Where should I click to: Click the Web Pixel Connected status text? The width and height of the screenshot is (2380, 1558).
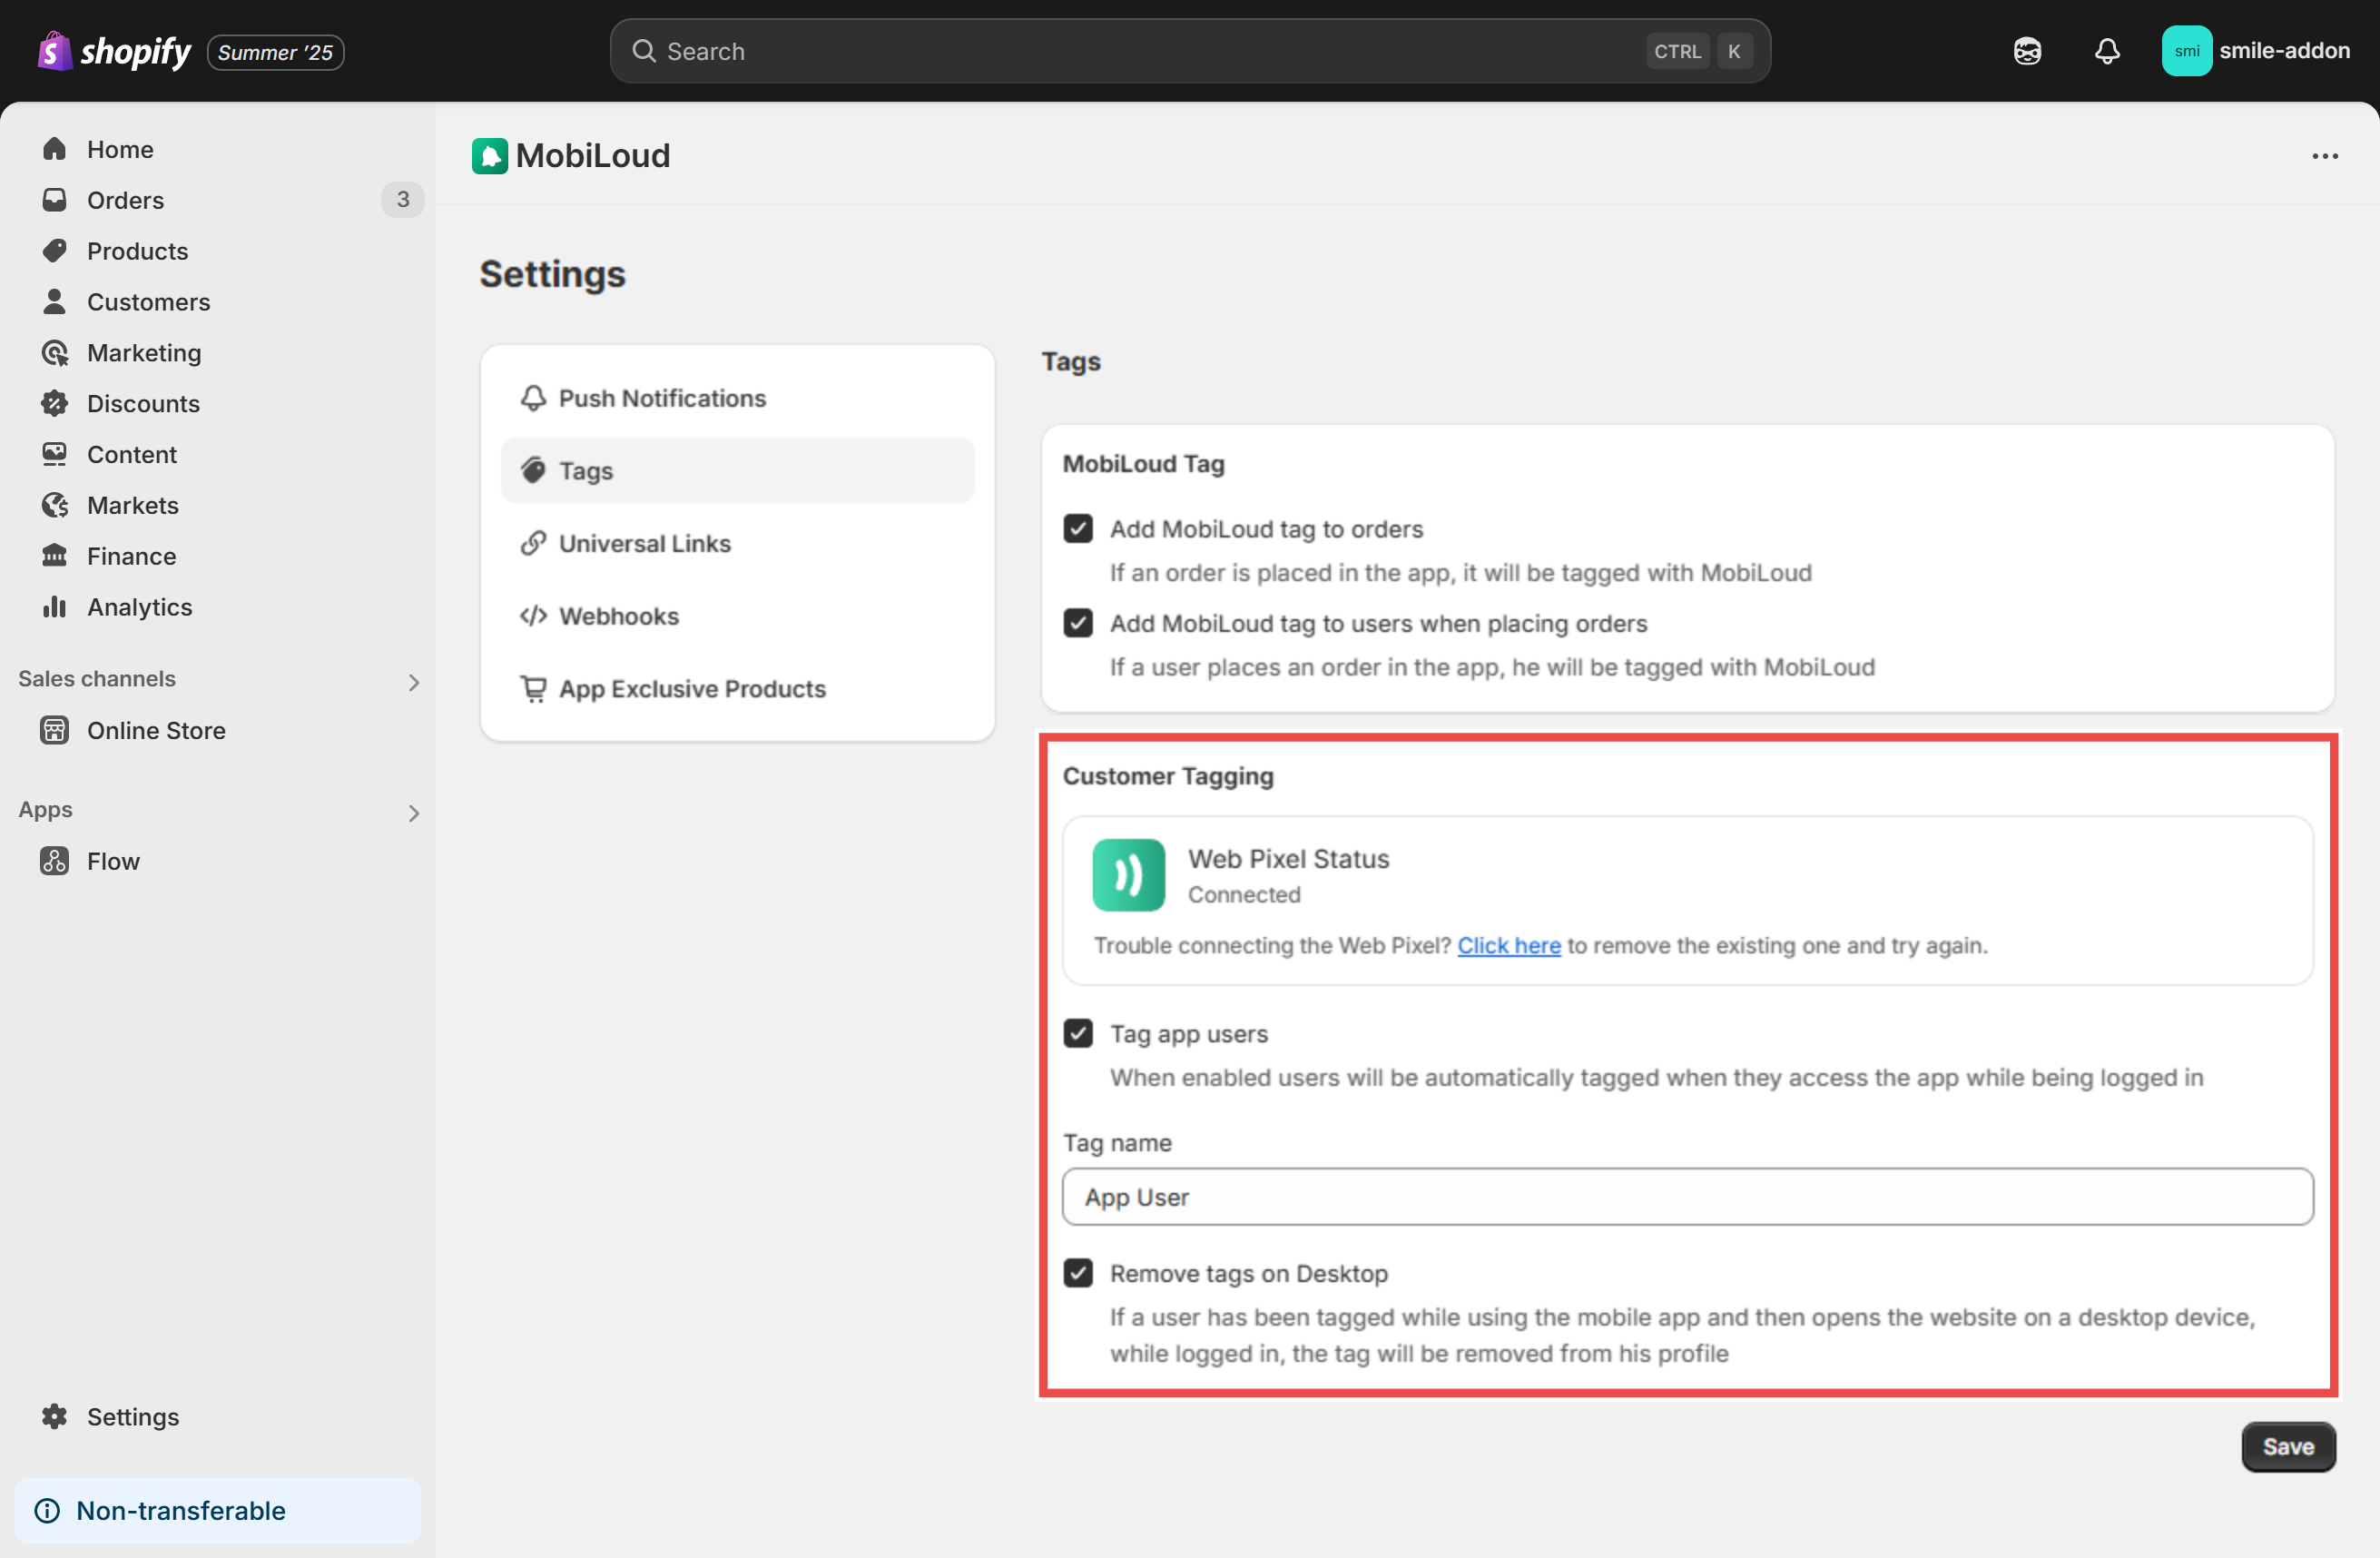(1244, 895)
